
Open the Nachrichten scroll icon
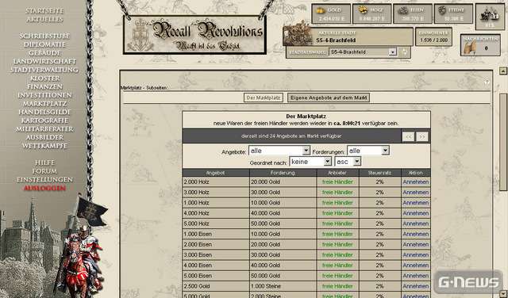pyautogui.click(x=470, y=48)
